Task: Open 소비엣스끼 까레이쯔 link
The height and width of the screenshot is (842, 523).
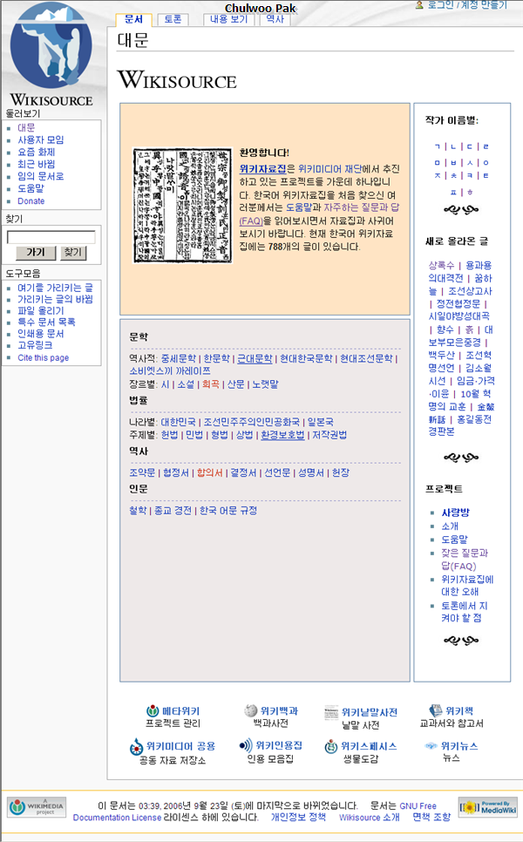Action: (x=170, y=371)
